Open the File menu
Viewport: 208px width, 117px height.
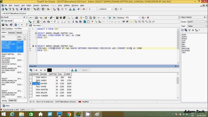coord(6,6)
